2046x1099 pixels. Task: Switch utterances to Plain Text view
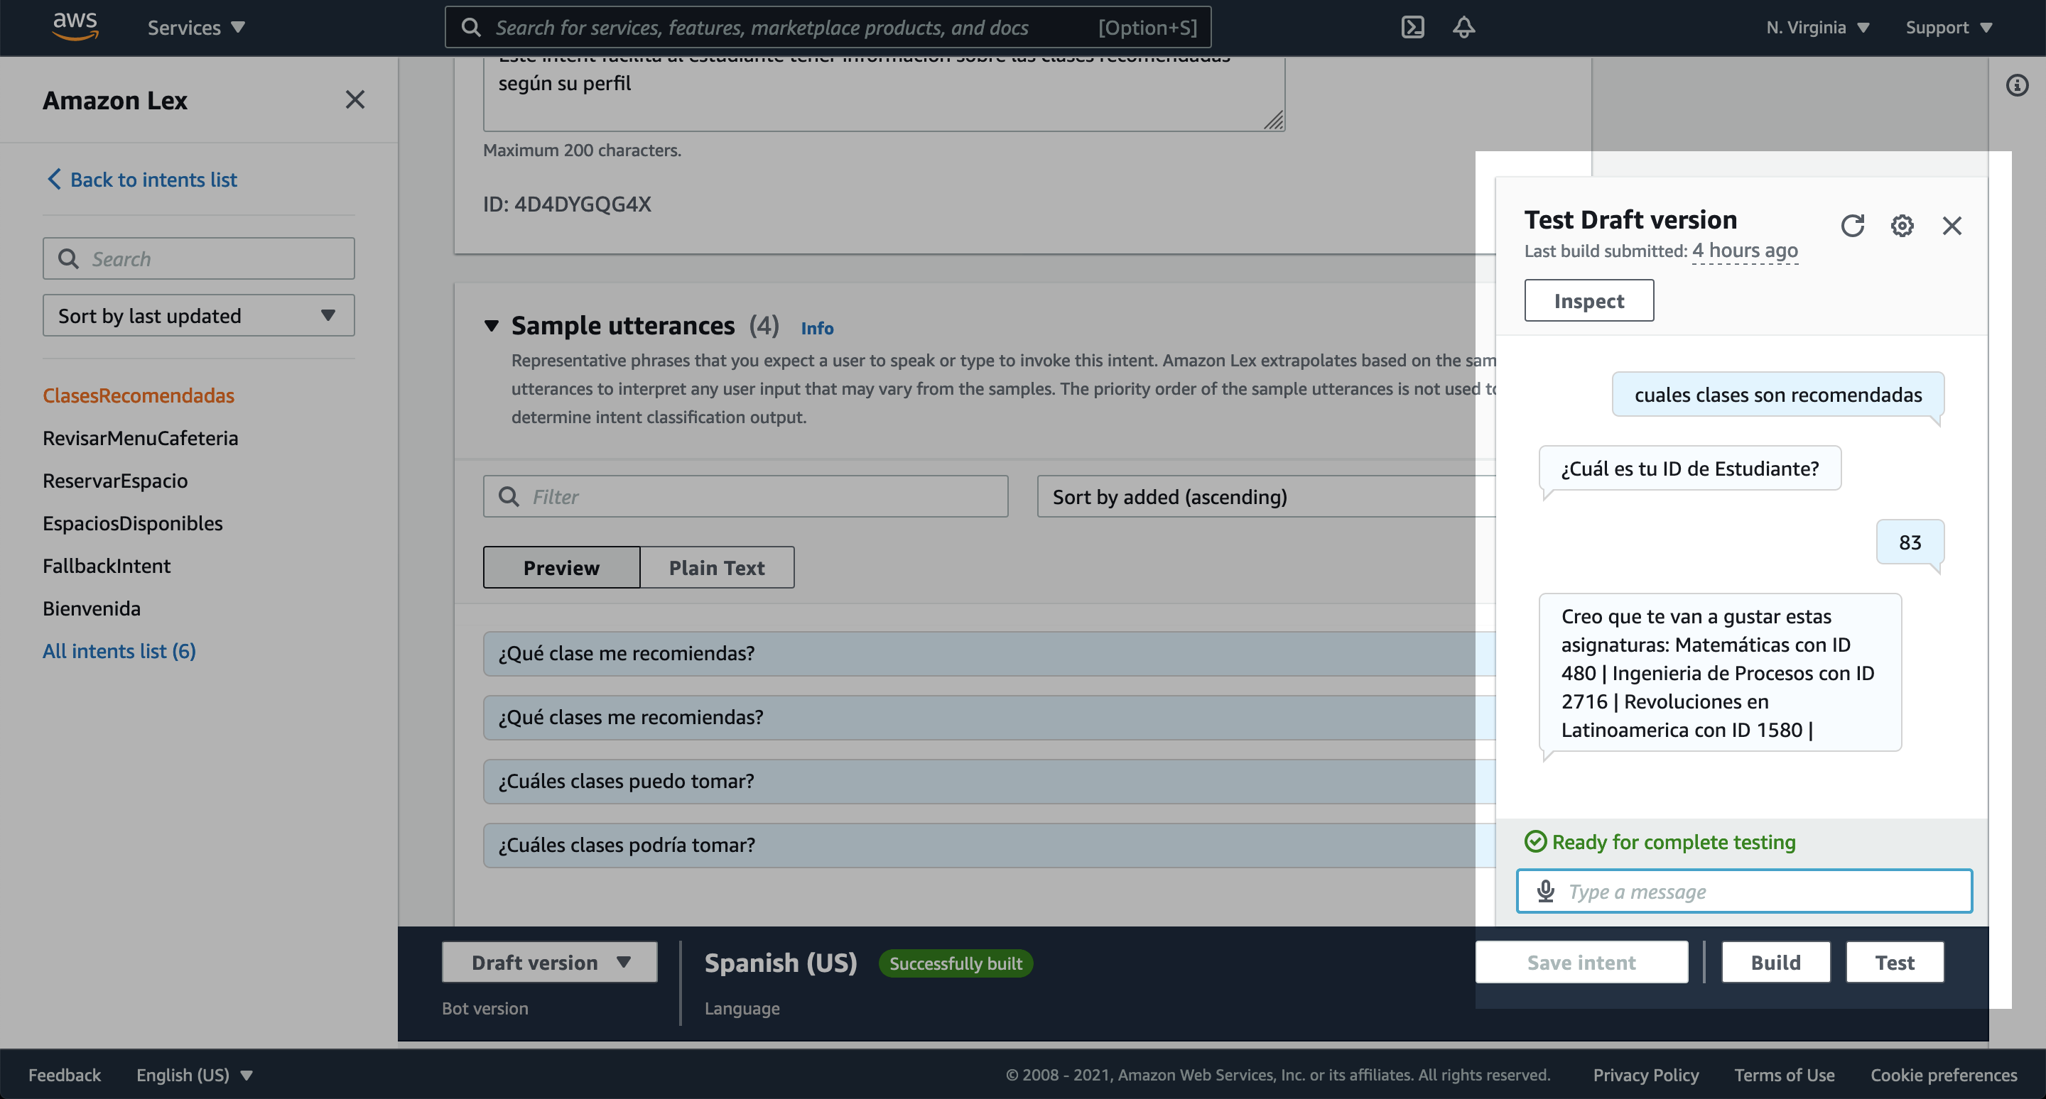715,567
